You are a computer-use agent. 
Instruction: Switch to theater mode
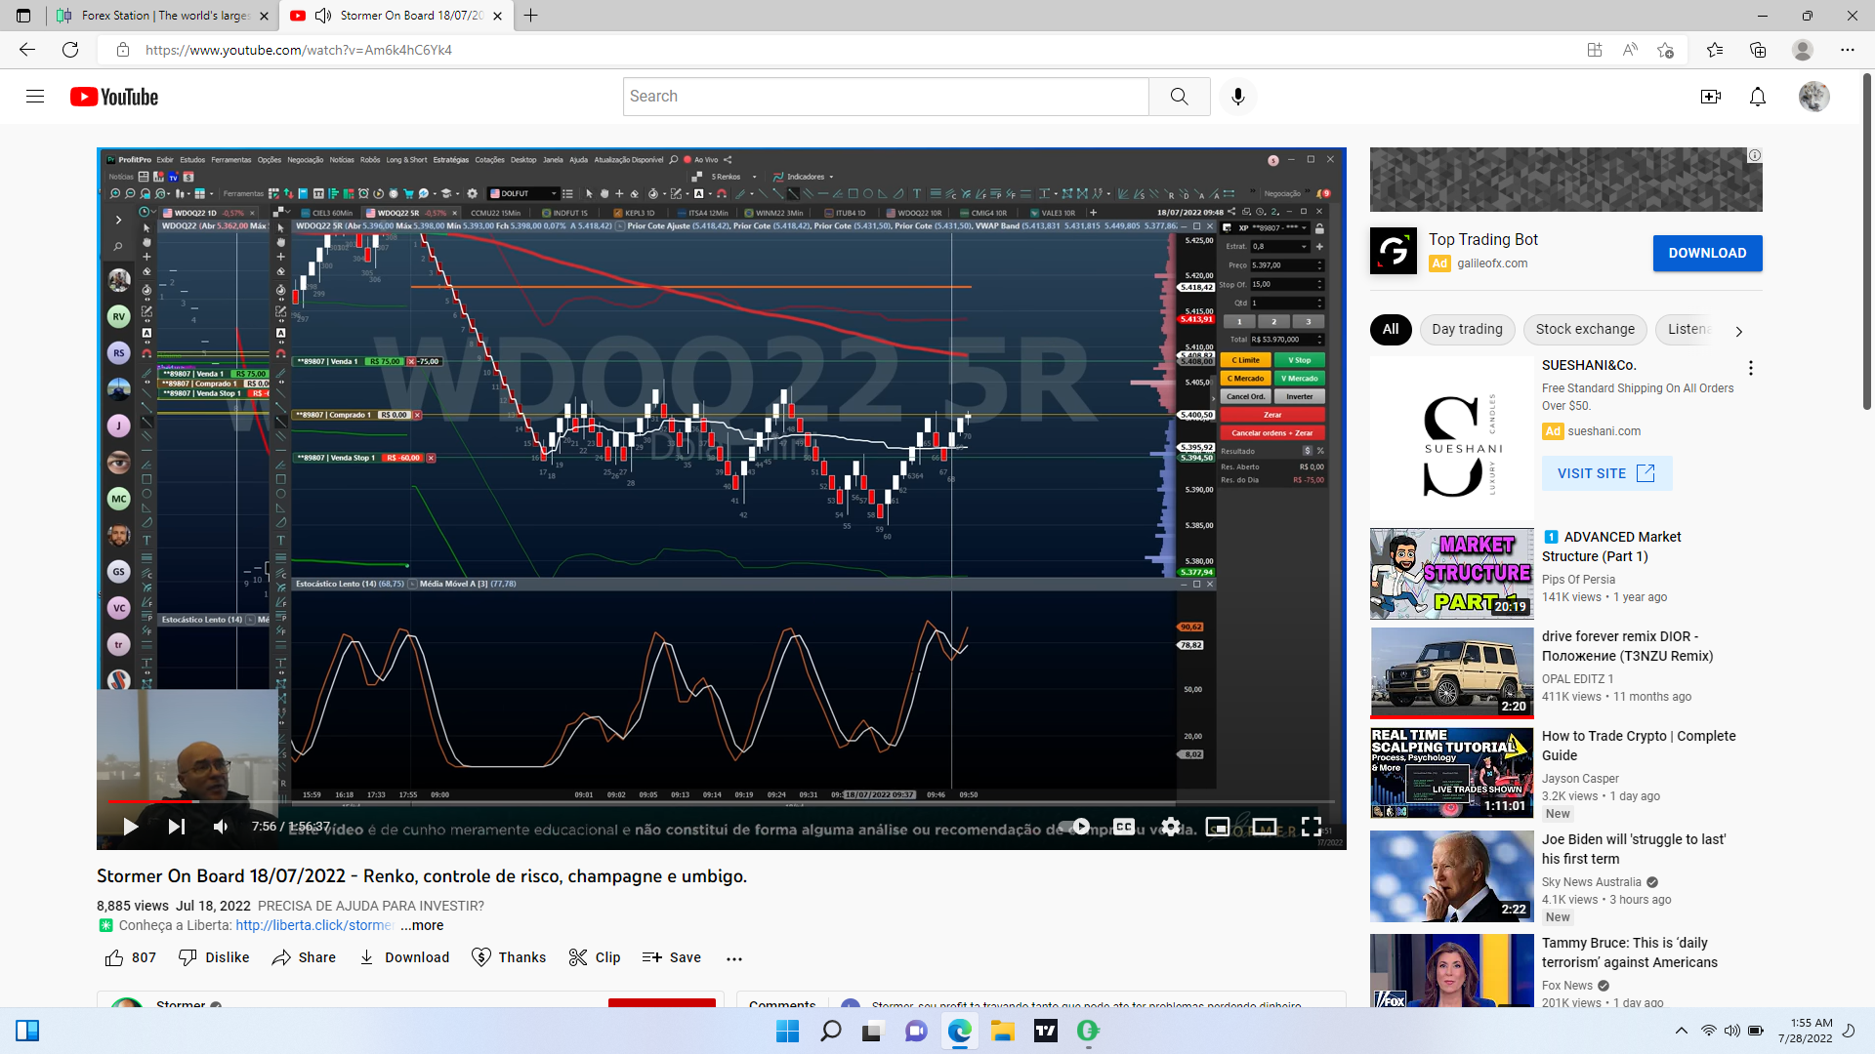point(1264,827)
